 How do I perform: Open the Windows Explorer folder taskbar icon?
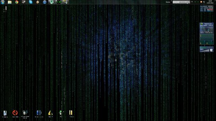click(x=10, y=2)
